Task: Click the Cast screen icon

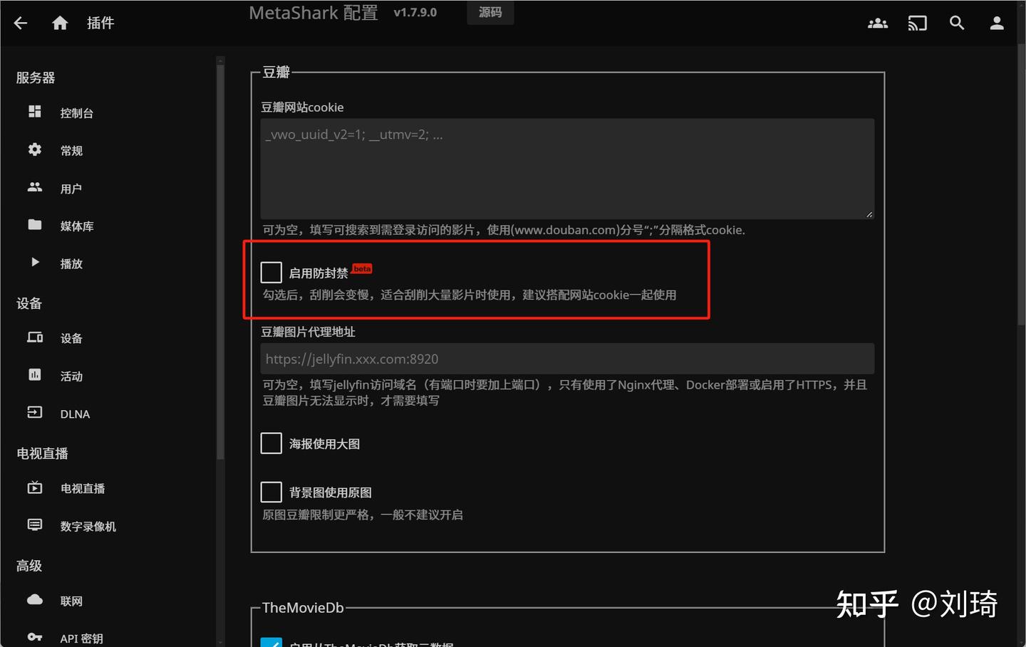Action: [917, 23]
